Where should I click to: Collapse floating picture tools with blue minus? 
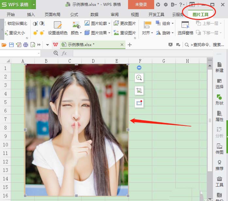139,68
